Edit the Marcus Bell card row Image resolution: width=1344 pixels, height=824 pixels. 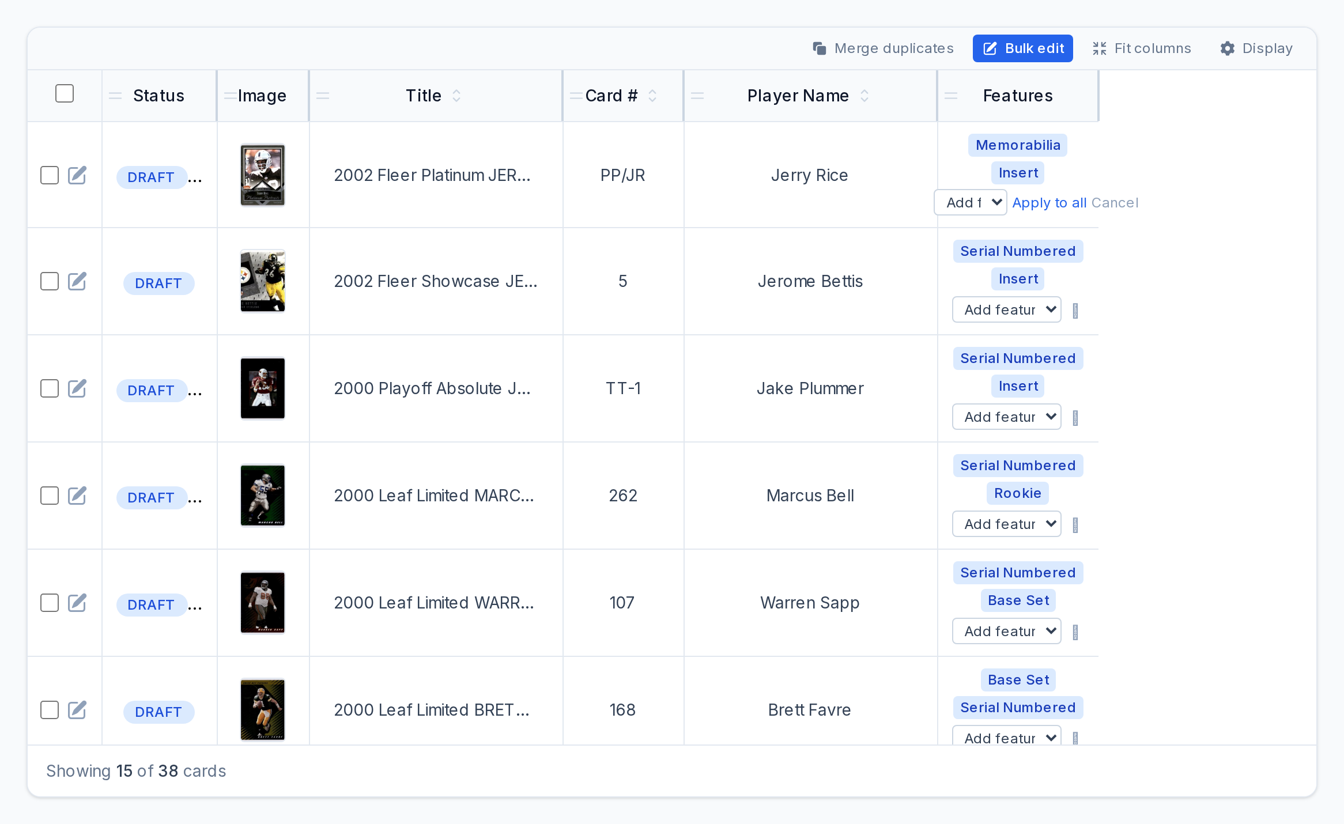pyautogui.click(x=77, y=496)
